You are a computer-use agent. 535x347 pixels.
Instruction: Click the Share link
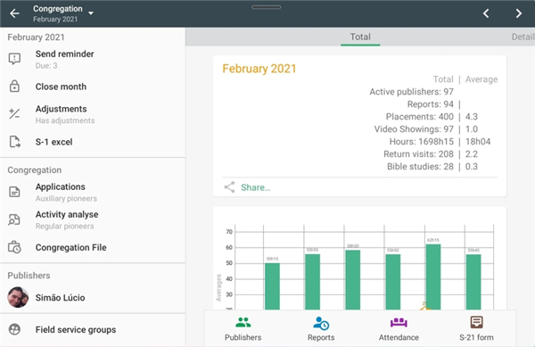point(255,187)
